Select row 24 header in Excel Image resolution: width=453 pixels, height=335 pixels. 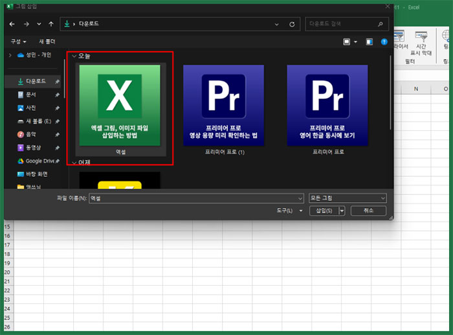pos(7,308)
